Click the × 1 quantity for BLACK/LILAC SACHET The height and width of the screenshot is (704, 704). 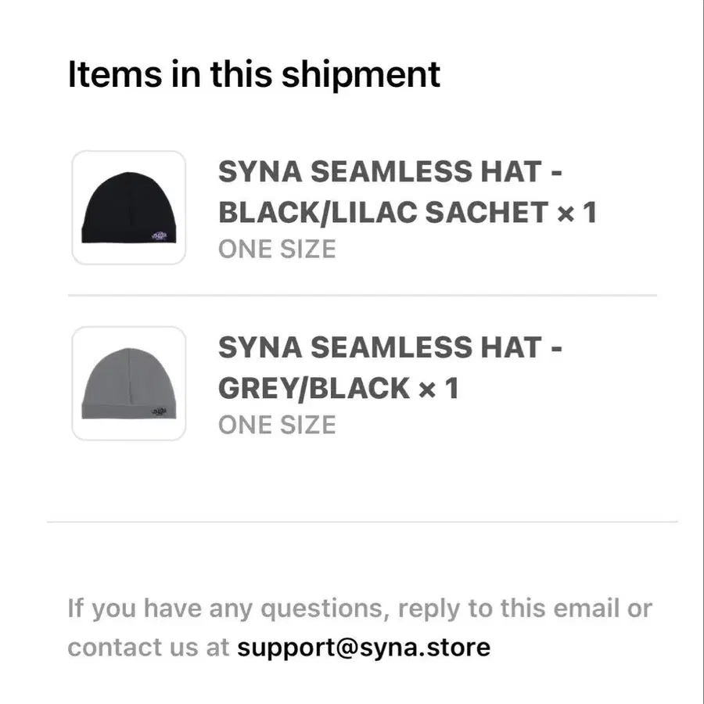tap(576, 212)
